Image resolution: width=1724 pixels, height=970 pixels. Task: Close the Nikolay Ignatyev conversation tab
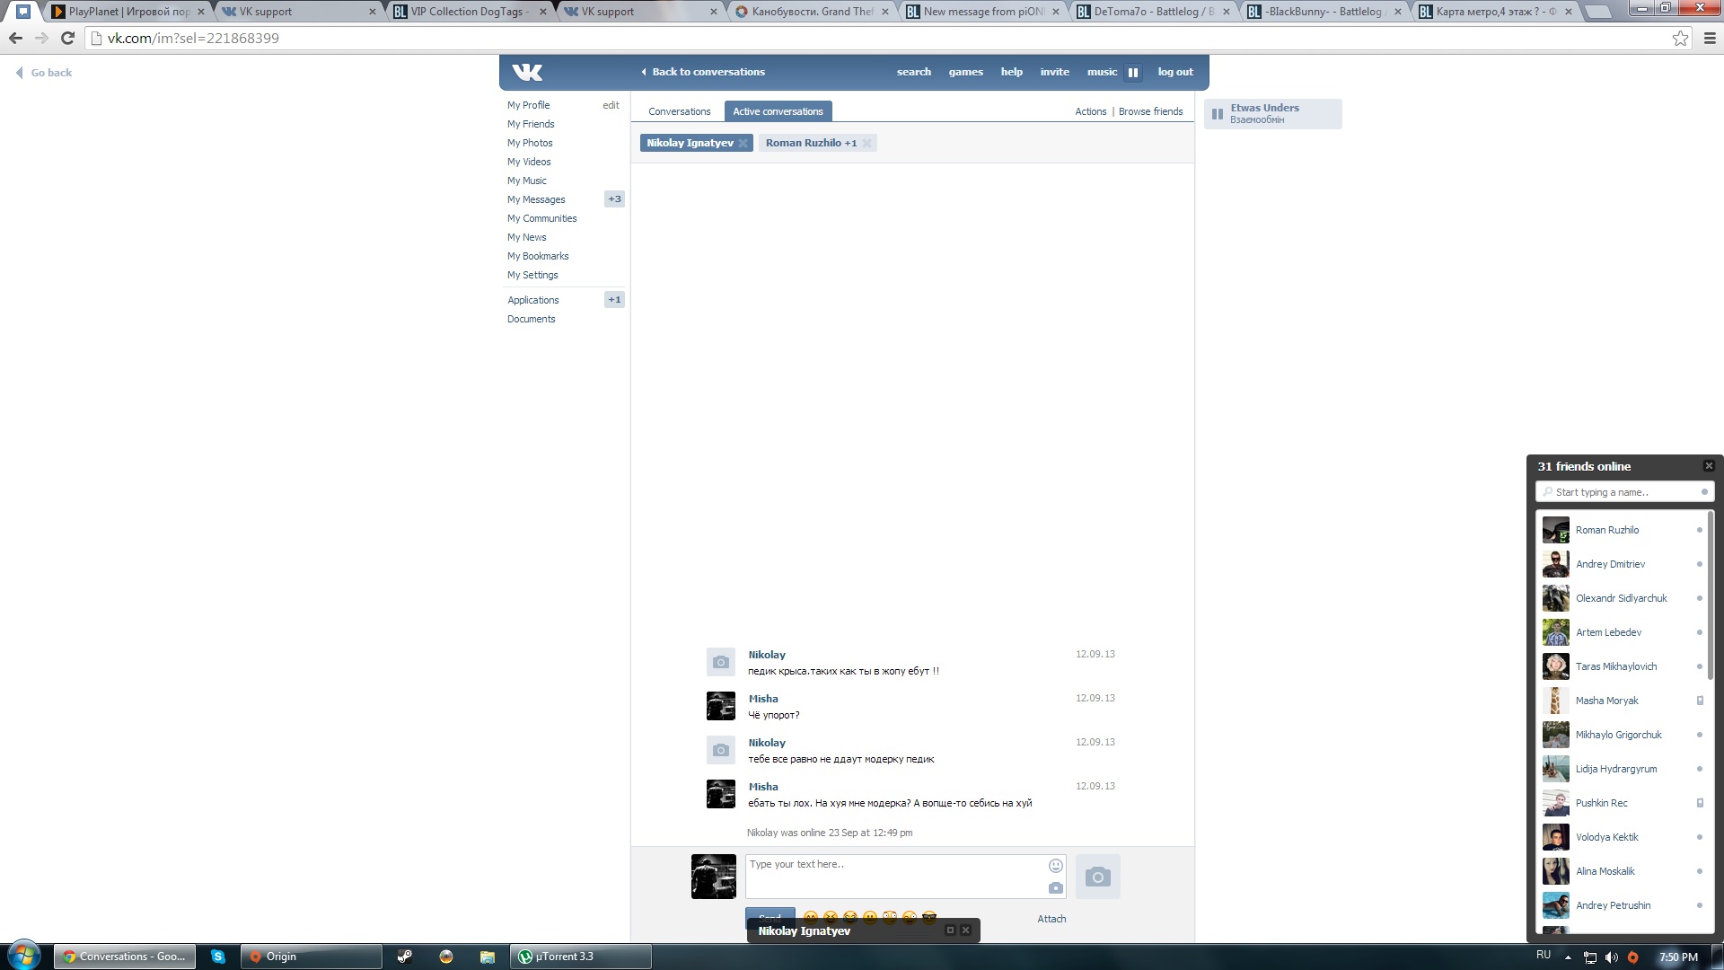743,144
